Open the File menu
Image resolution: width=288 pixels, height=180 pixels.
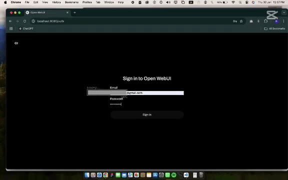[x=27, y=2]
